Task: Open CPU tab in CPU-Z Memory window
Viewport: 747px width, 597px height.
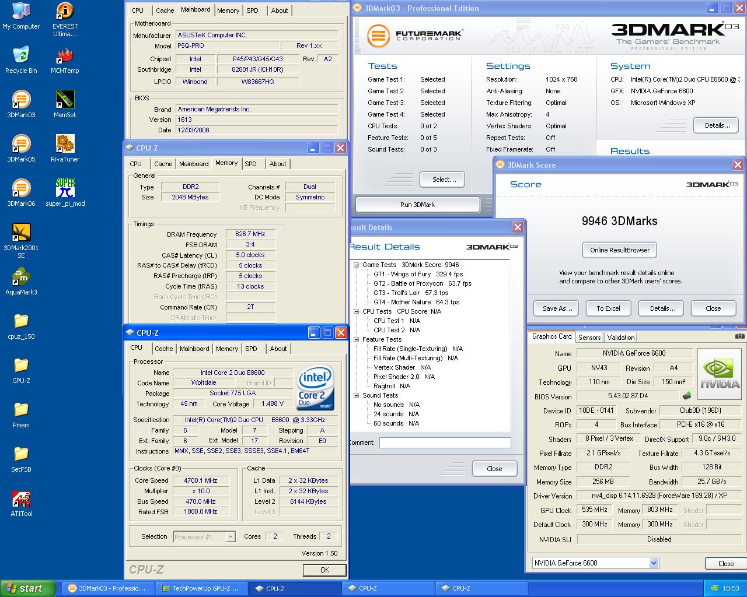Action: point(136,164)
